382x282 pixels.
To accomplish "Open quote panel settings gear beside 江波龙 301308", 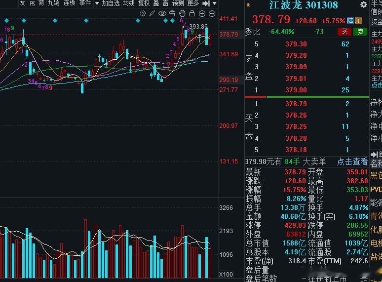I will tap(363, 4).
